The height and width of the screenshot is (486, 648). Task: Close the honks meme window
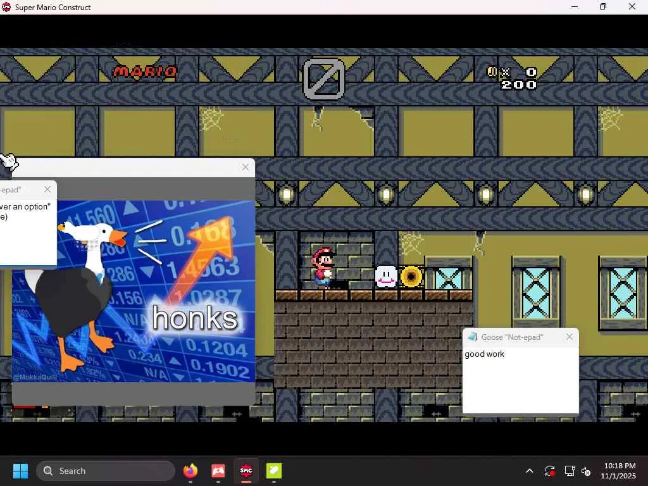pyautogui.click(x=246, y=167)
